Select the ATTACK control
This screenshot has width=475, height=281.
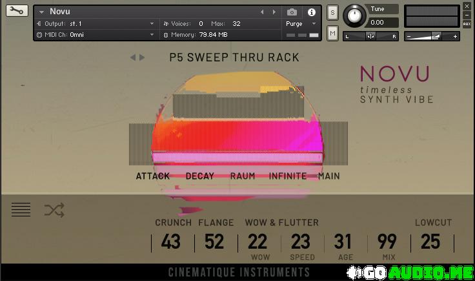[153, 176]
